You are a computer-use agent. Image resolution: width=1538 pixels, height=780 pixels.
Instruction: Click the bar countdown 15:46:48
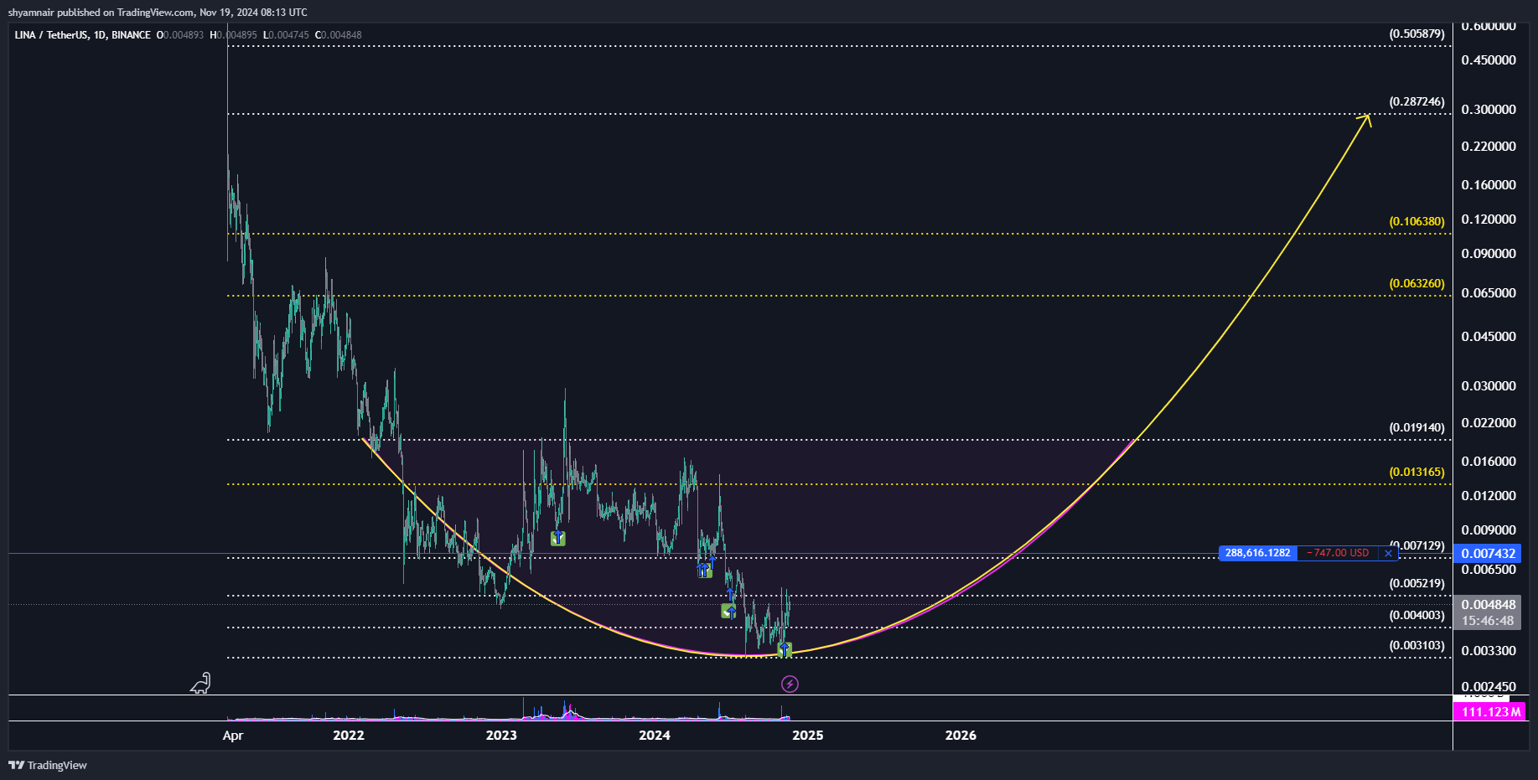(1488, 621)
